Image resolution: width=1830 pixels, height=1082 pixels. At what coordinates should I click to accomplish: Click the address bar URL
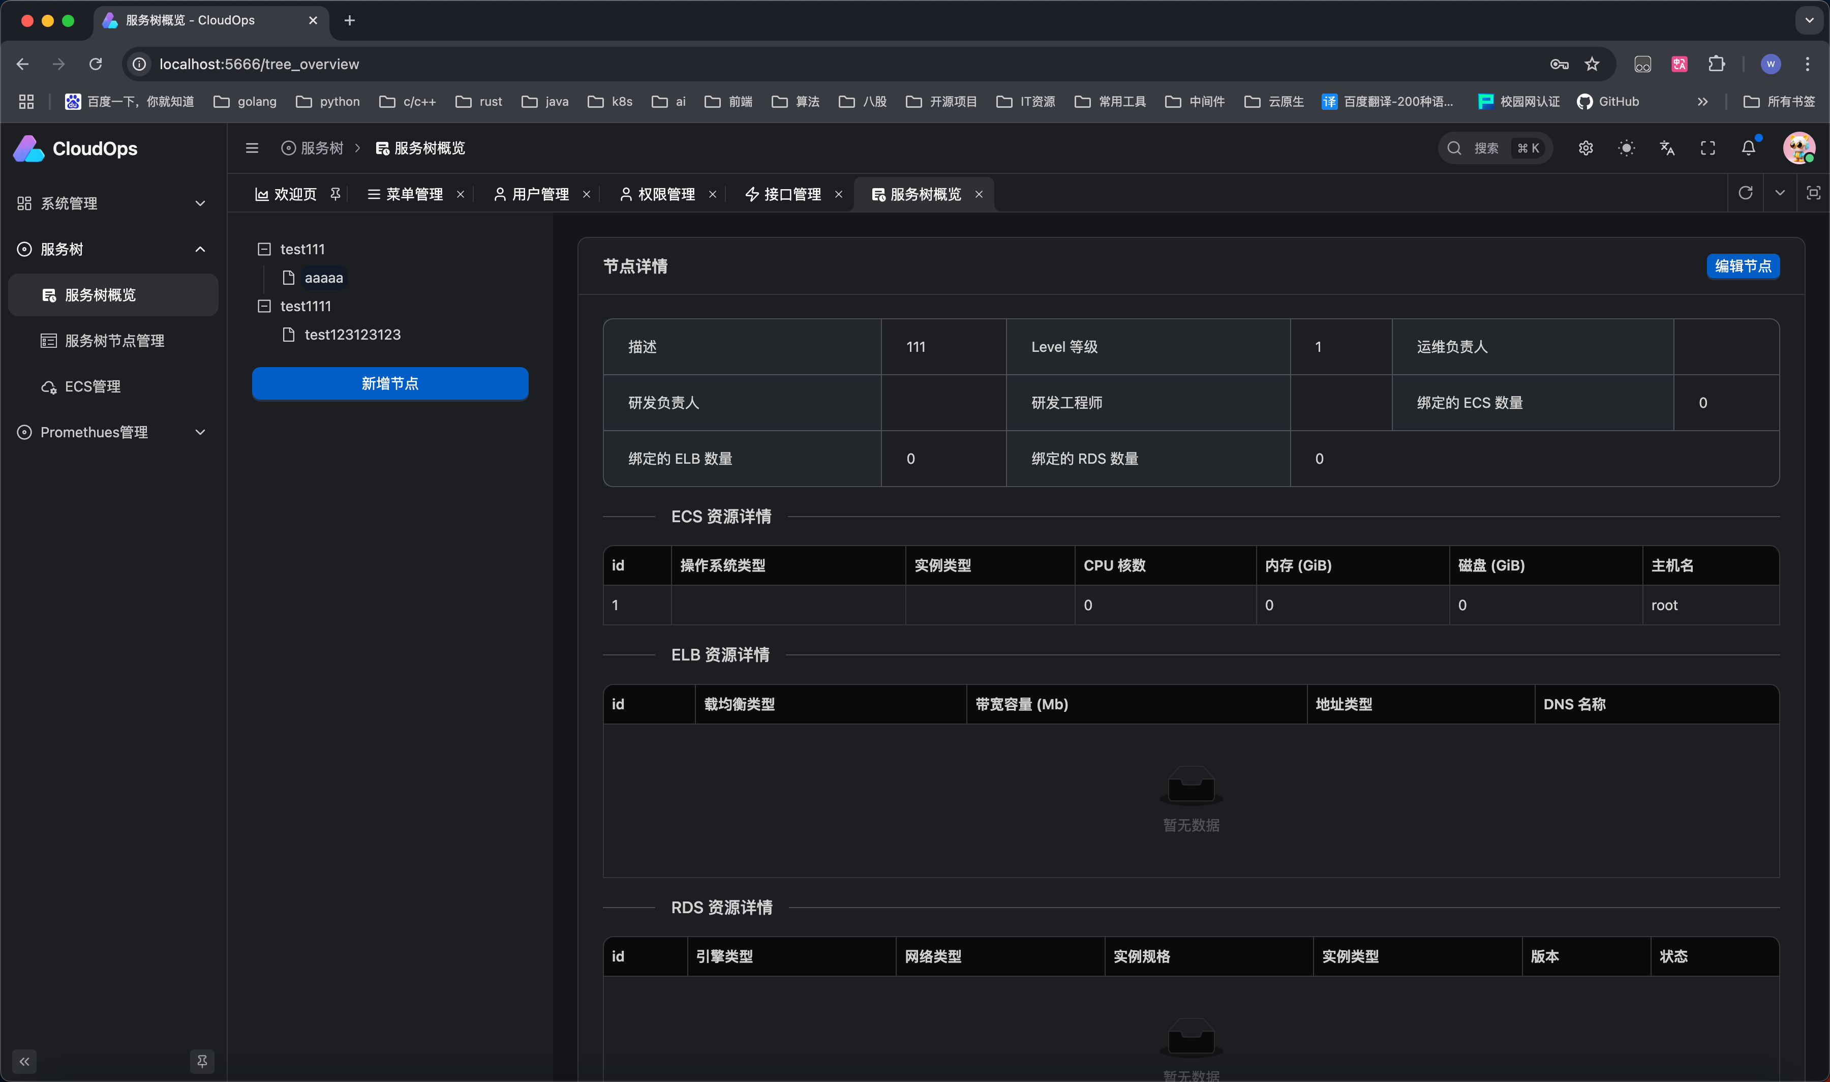pyautogui.click(x=259, y=64)
